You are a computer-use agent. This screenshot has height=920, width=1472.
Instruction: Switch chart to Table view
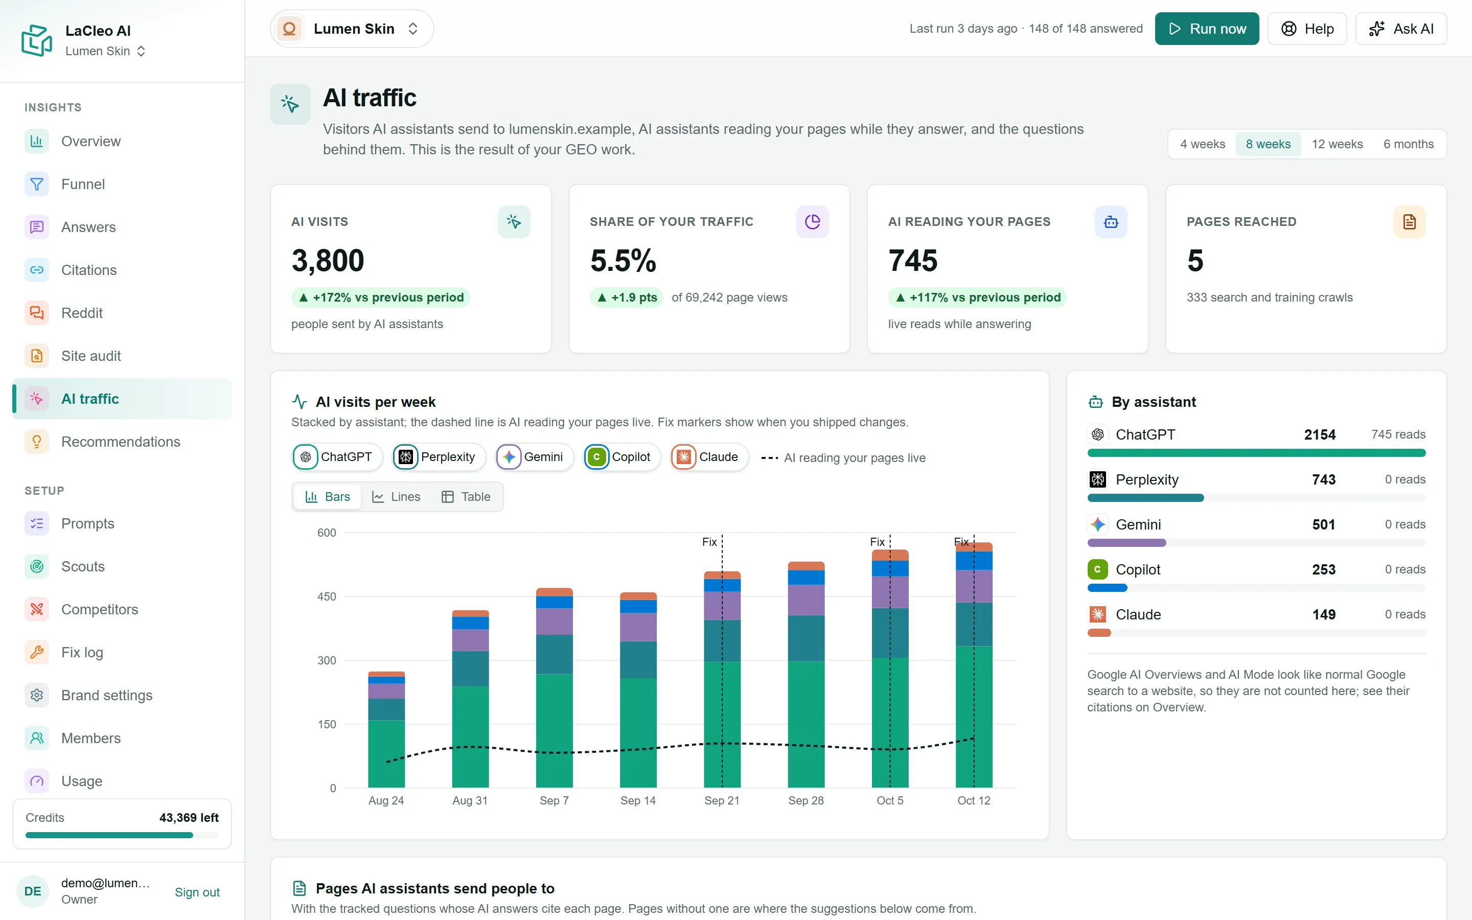point(466,497)
